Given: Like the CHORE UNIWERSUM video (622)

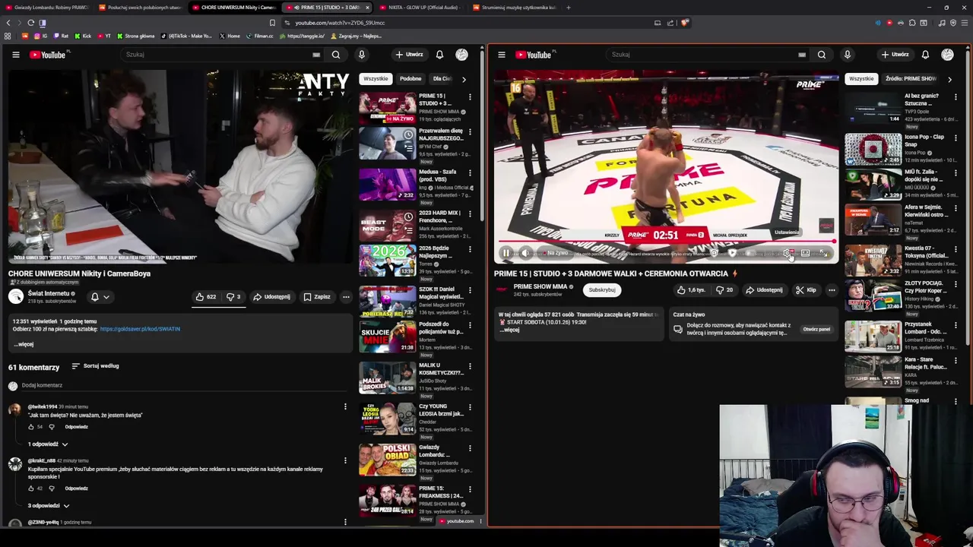Looking at the screenshot, I should [205, 297].
